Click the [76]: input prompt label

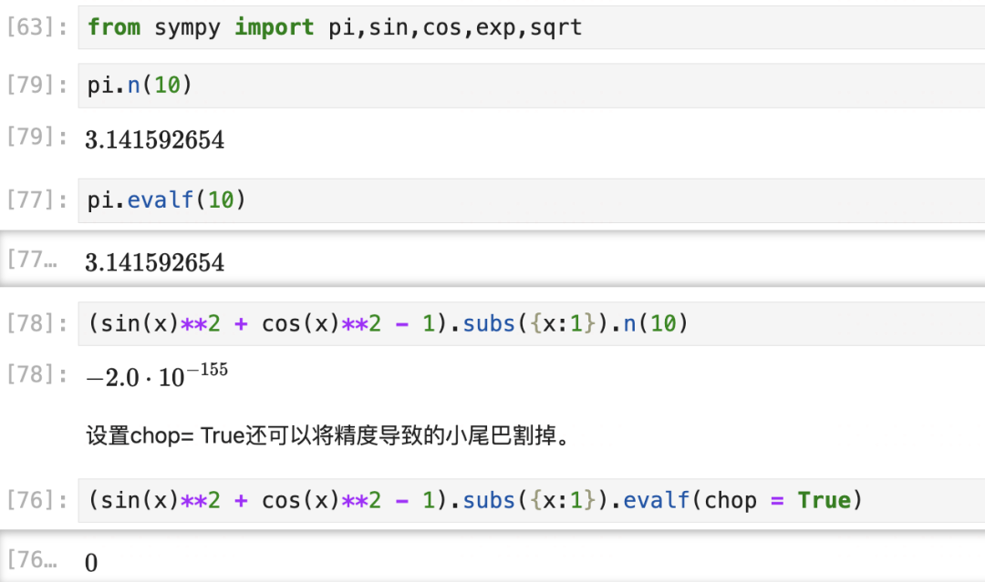pyautogui.click(x=37, y=500)
